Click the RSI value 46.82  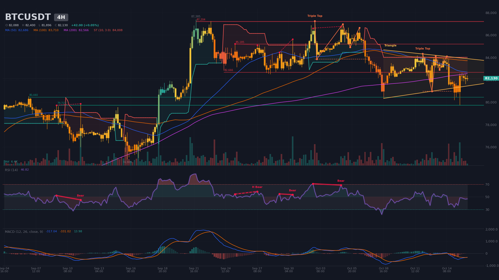(x=25, y=170)
